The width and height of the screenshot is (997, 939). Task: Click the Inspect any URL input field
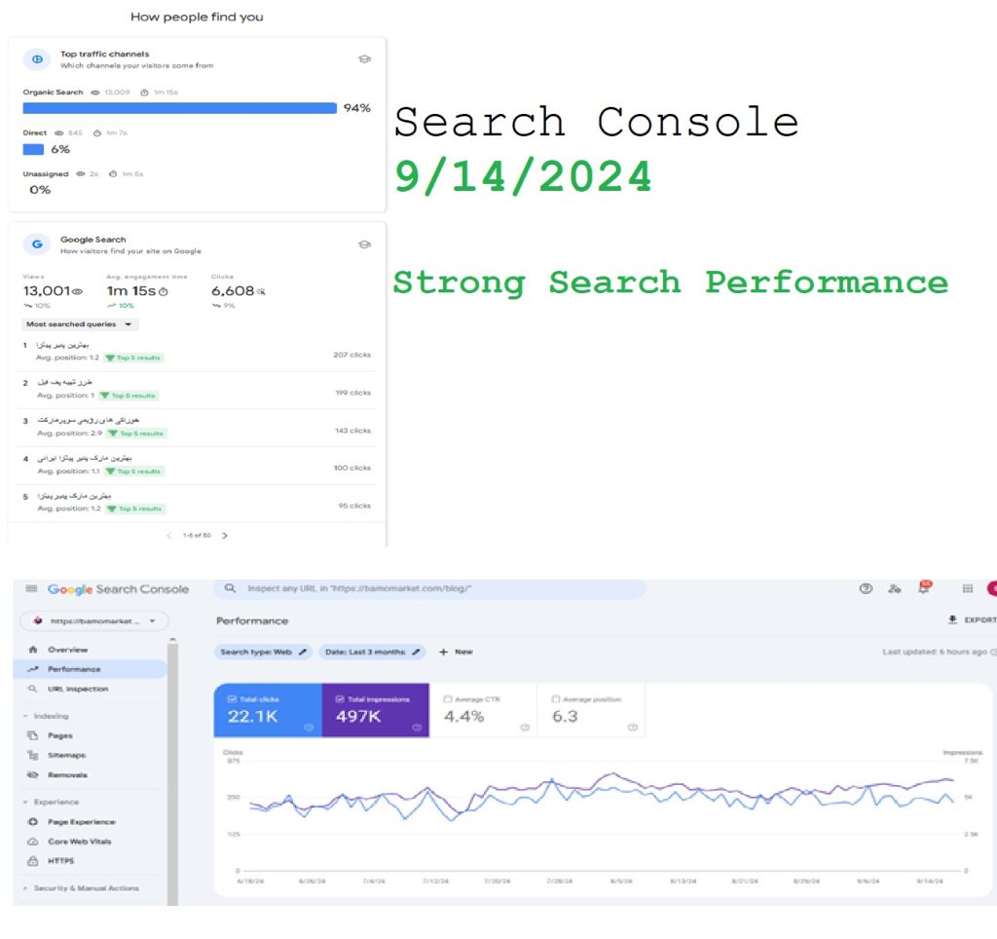[x=429, y=589]
